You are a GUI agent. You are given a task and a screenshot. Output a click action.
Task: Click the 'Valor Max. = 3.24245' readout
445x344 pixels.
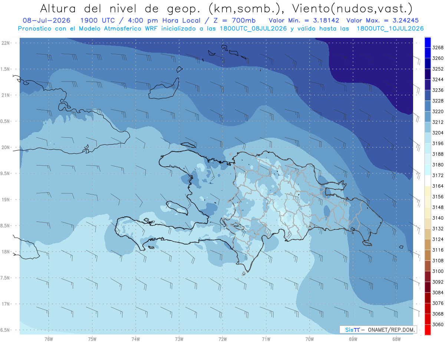pos(383,20)
